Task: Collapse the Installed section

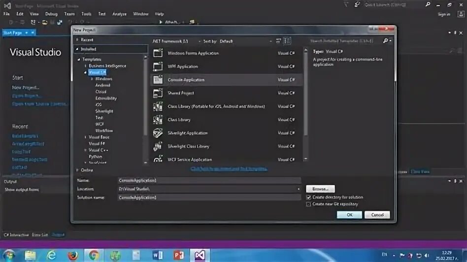Action: click(x=77, y=49)
